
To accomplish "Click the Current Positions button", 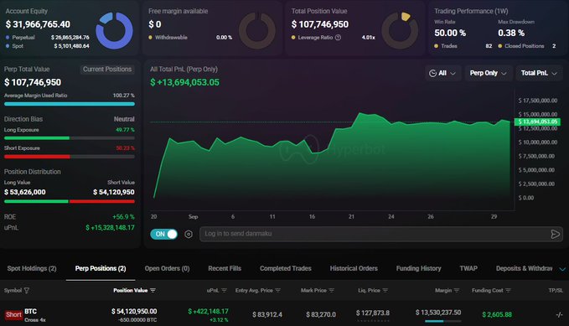I will (107, 70).
